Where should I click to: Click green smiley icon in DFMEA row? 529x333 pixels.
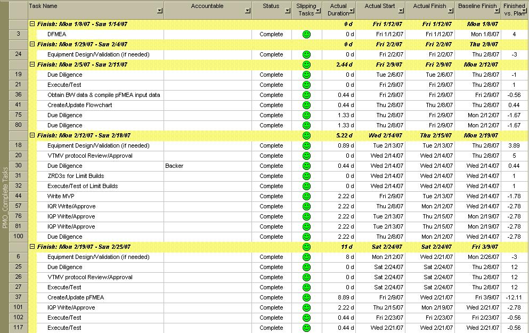coord(306,34)
